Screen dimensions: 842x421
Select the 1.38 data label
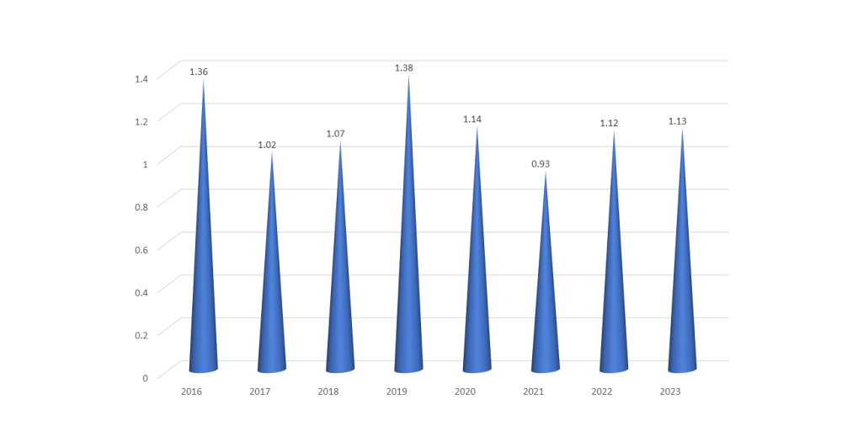tap(404, 67)
